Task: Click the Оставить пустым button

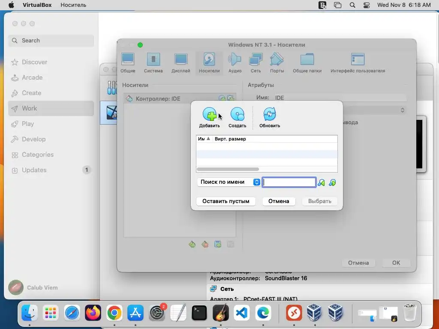Action: pos(226,201)
